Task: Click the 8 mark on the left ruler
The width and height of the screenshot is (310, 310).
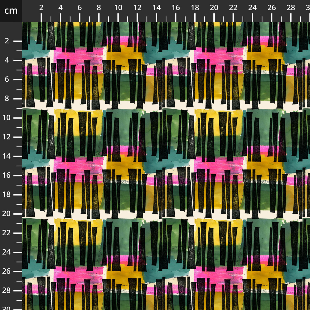Action: click(7, 99)
